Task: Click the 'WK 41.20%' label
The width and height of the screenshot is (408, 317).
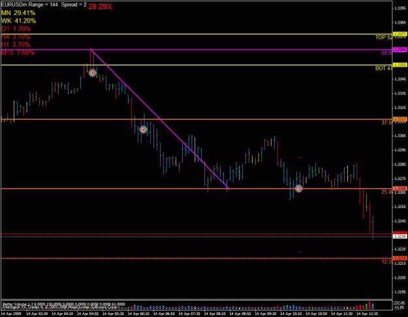Action: click(x=18, y=21)
